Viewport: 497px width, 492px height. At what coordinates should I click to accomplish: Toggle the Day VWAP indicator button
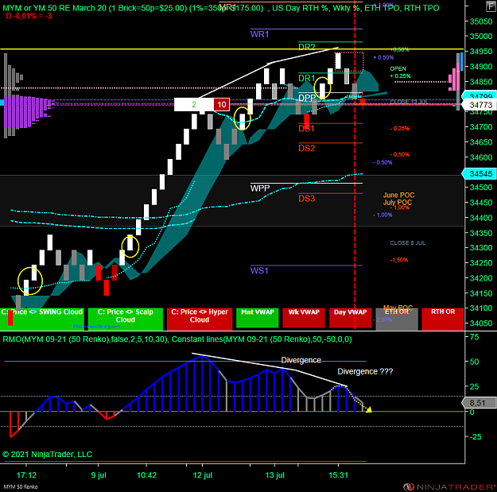tap(350, 317)
